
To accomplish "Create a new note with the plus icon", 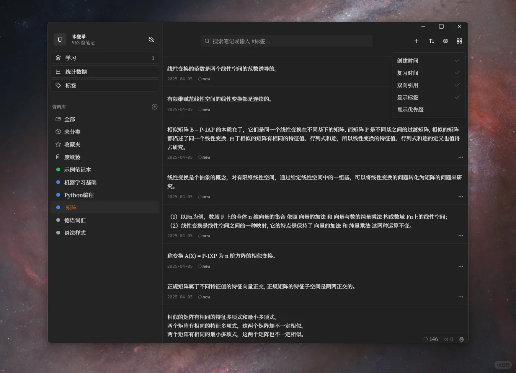I will click(x=416, y=41).
